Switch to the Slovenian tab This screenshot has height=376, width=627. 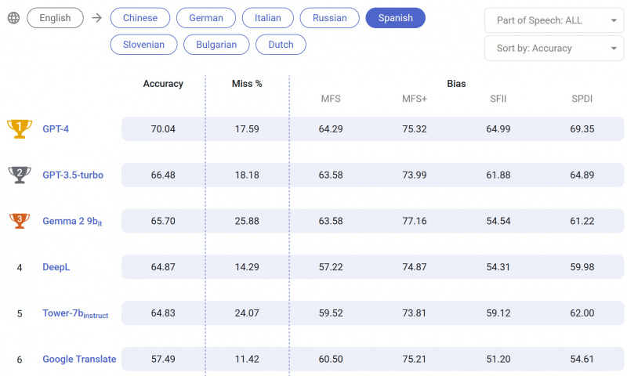coord(143,45)
